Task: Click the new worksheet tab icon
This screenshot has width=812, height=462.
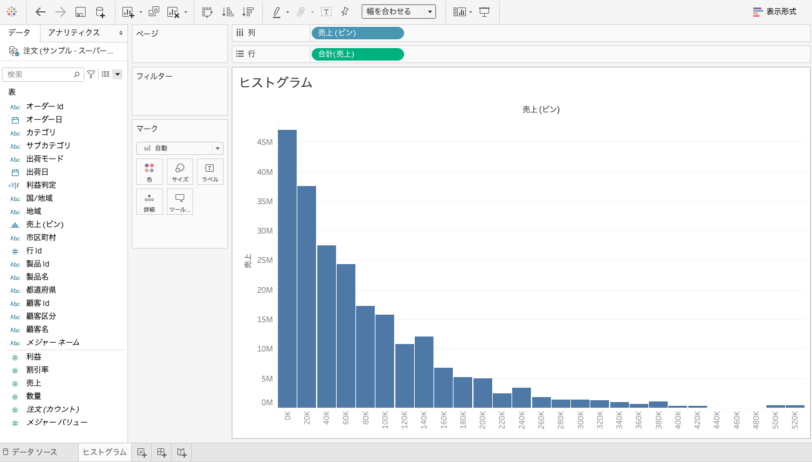Action: coord(142,453)
